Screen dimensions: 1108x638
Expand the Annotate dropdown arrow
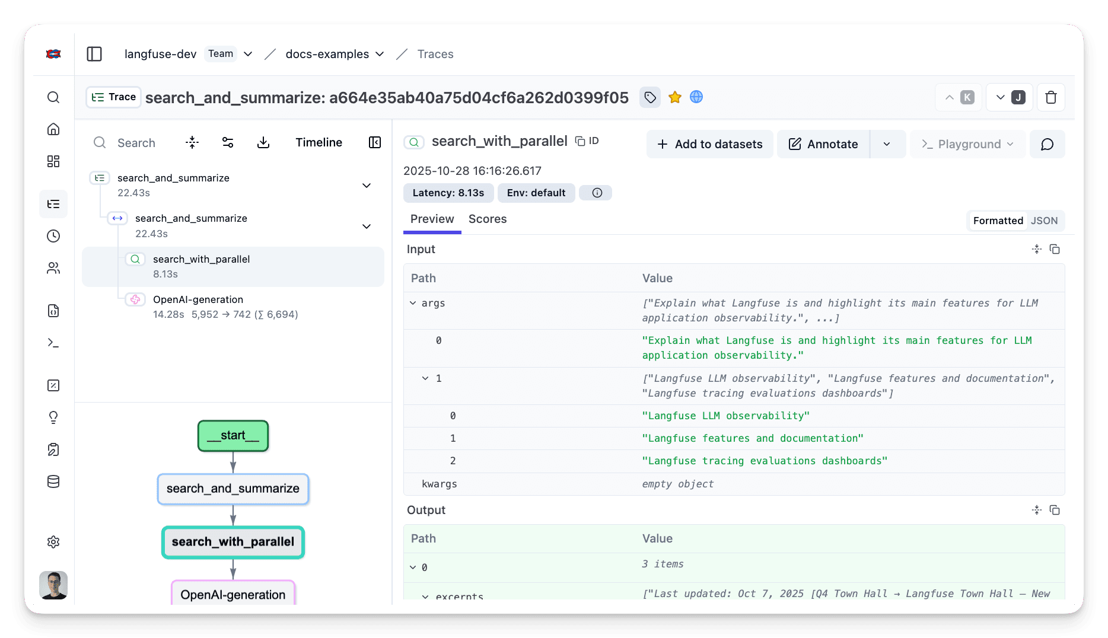click(x=887, y=144)
